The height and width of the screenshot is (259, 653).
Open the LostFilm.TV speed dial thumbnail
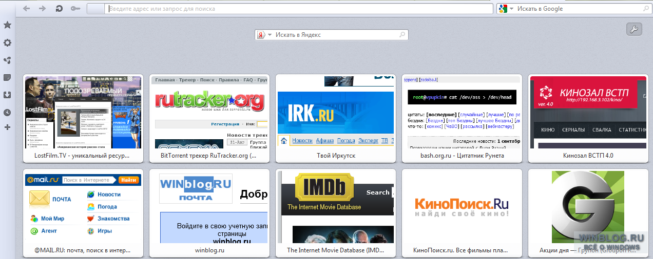click(x=83, y=112)
